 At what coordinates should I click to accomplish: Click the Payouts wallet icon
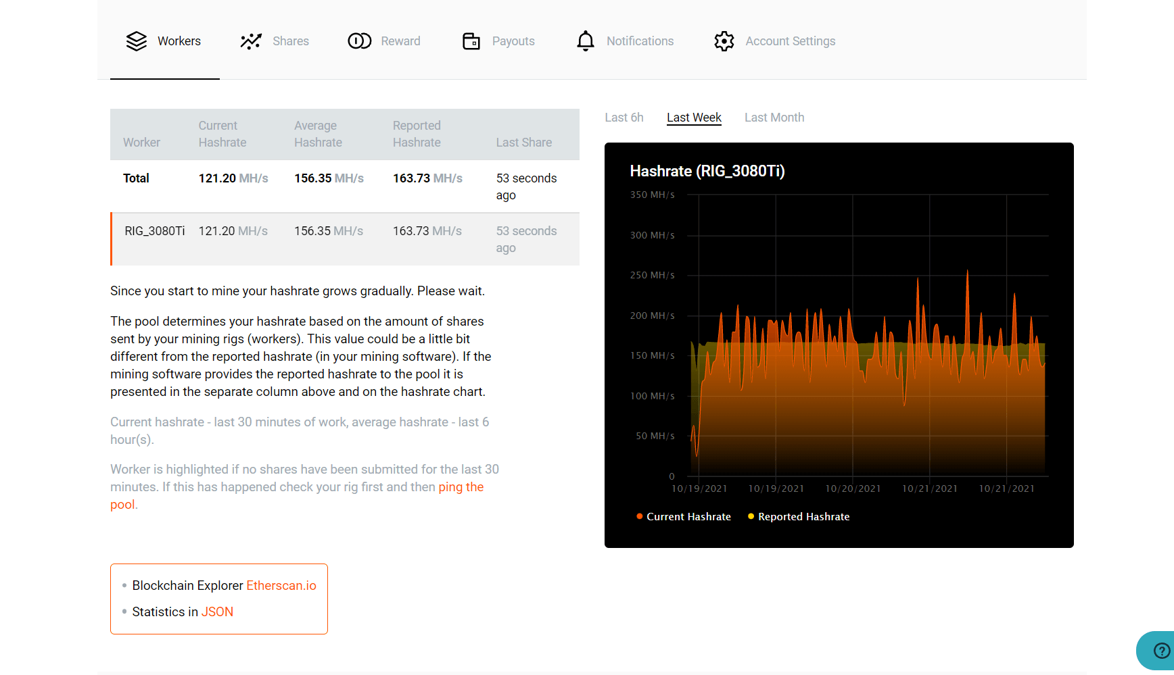pos(471,41)
